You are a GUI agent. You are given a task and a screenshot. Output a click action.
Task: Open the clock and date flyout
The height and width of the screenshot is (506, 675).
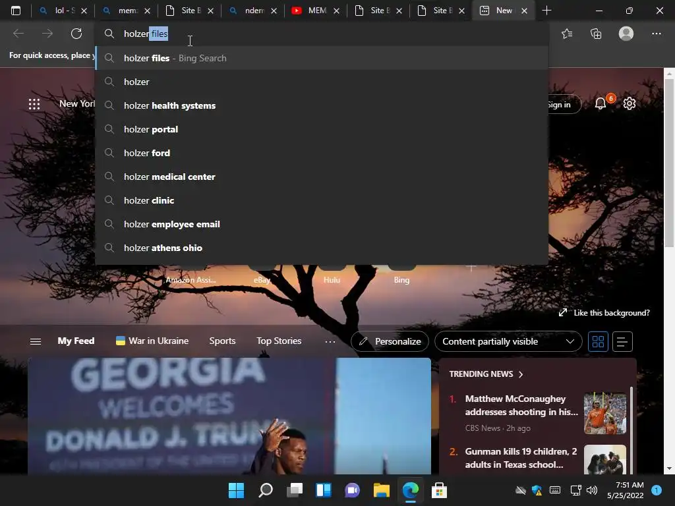(625, 490)
